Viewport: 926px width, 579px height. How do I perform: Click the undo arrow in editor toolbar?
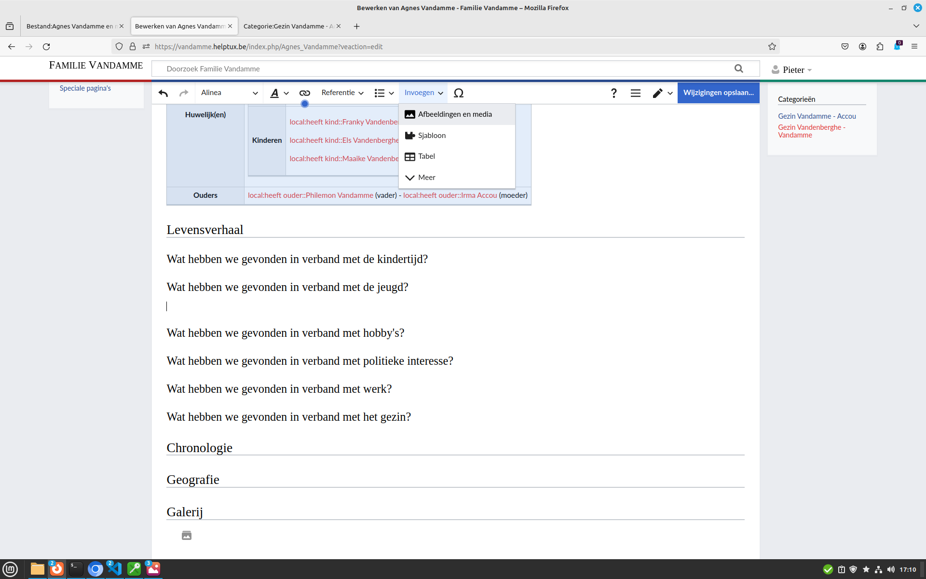163,93
